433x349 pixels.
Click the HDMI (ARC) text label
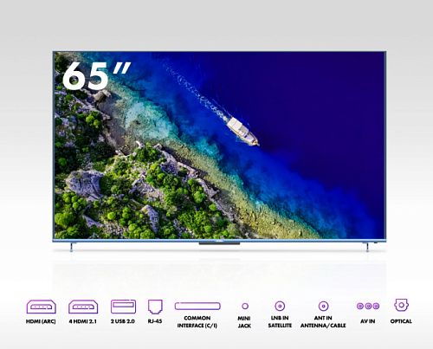pos(41,321)
